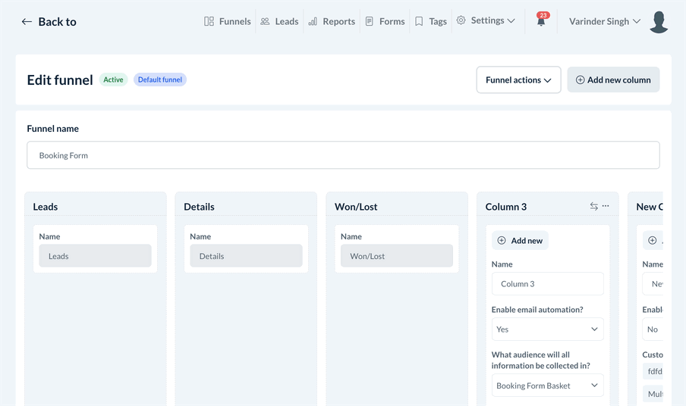The image size is (686, 406).
Task: Expand the Funnel actions dropdown
Action: coord(518,80)
